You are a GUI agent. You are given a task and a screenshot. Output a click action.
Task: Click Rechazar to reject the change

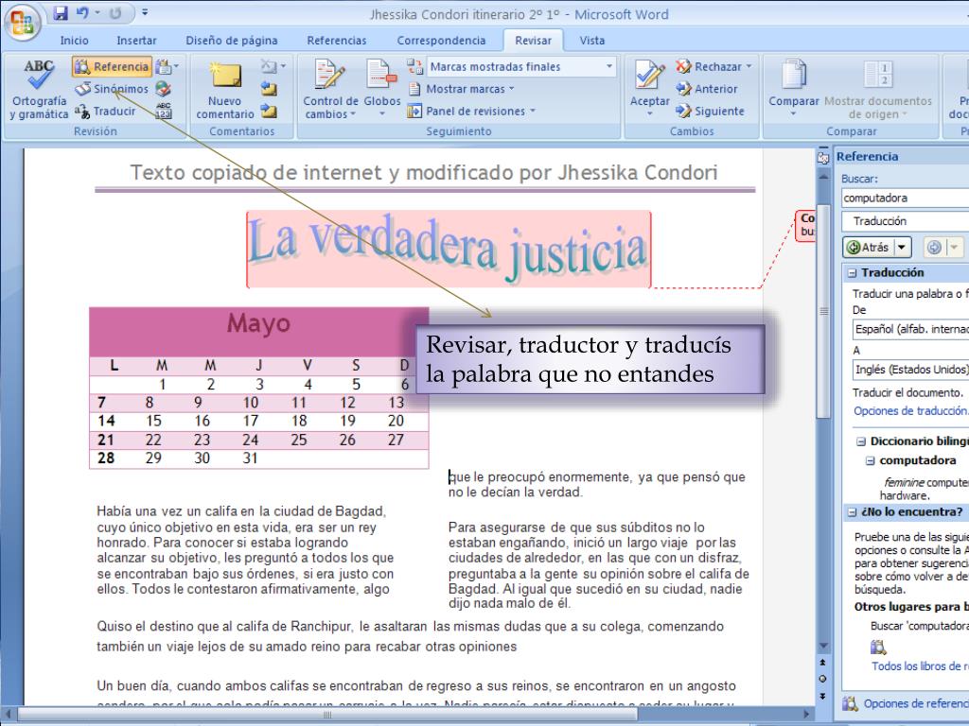click(x=708, y=67)
